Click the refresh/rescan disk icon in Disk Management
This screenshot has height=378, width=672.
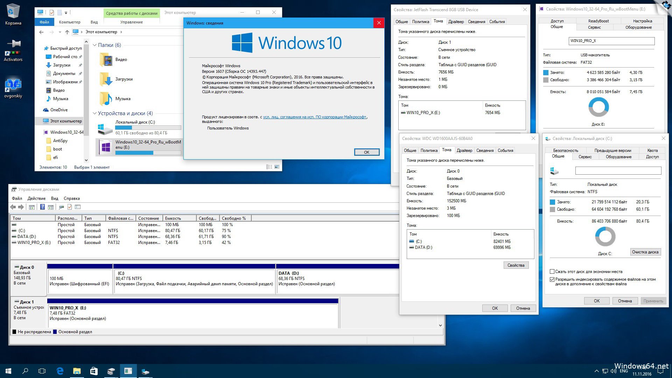tap(61, 207)
